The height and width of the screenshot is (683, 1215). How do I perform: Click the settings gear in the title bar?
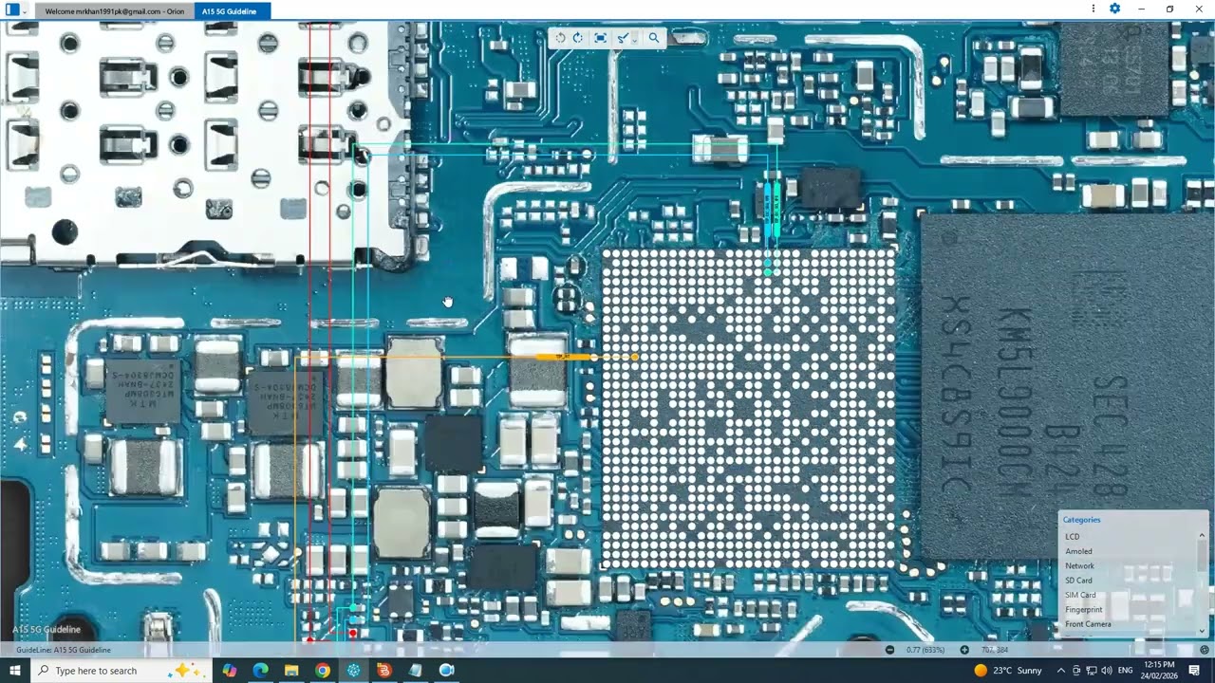1114,9
